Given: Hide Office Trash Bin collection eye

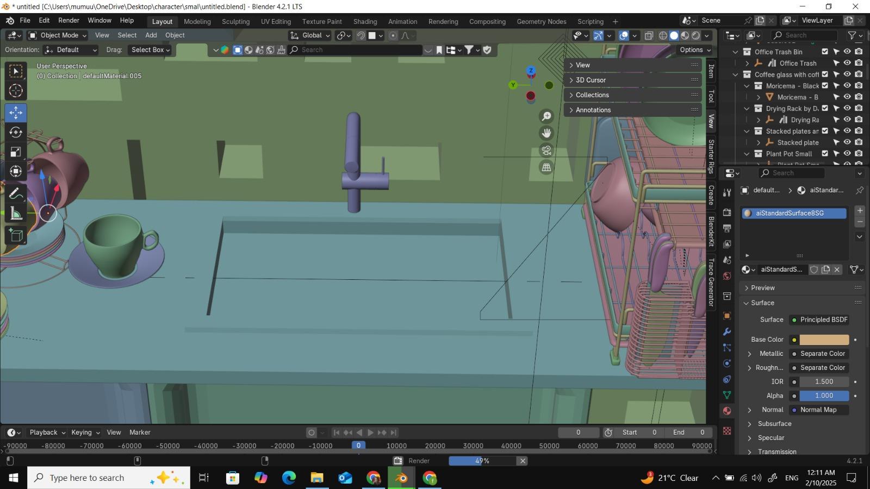Looking at the screenshot, I should tap(847, 52).
